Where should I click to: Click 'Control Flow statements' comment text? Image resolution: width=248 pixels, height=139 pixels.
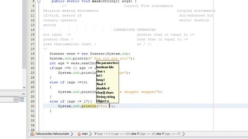pos(148,6)
